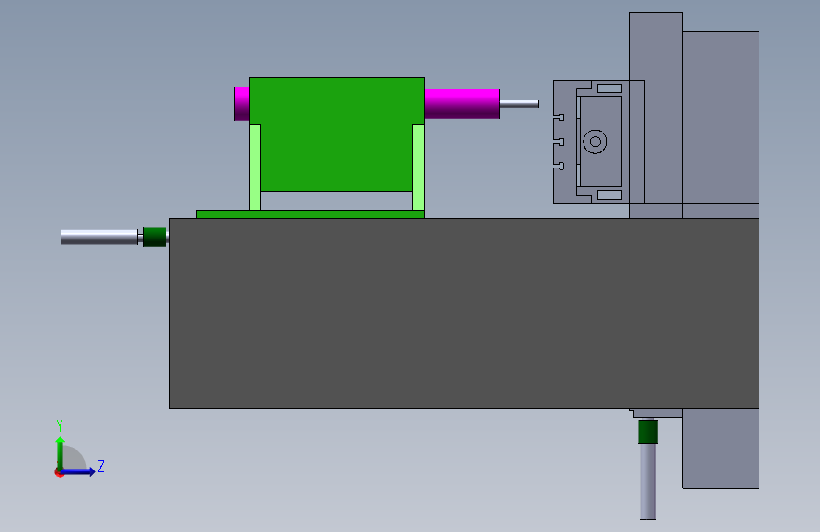Click the "Z" axis label
820x532 pixels.
click(x=101, y=466)
